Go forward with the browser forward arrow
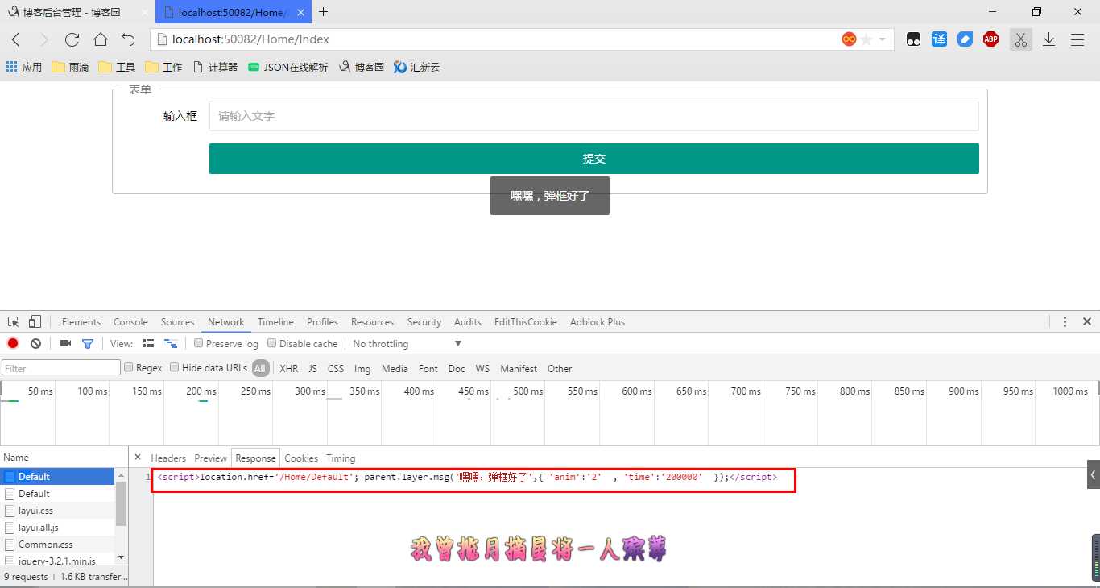The height and width of the screenshot is (588, 1100). pos(43,39)
